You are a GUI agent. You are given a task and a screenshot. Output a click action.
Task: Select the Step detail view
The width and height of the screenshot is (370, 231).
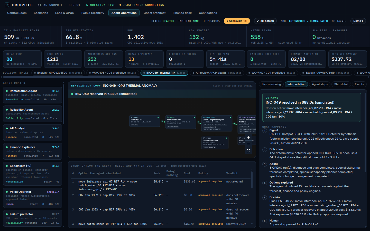[341, 84]
